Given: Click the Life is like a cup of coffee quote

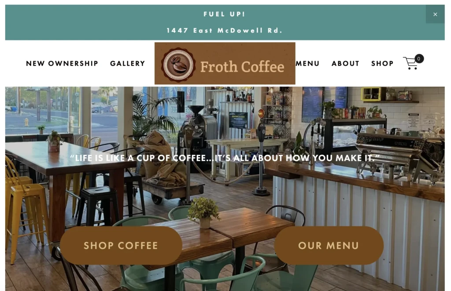Looking at the screenshot, I should (225, 158).
